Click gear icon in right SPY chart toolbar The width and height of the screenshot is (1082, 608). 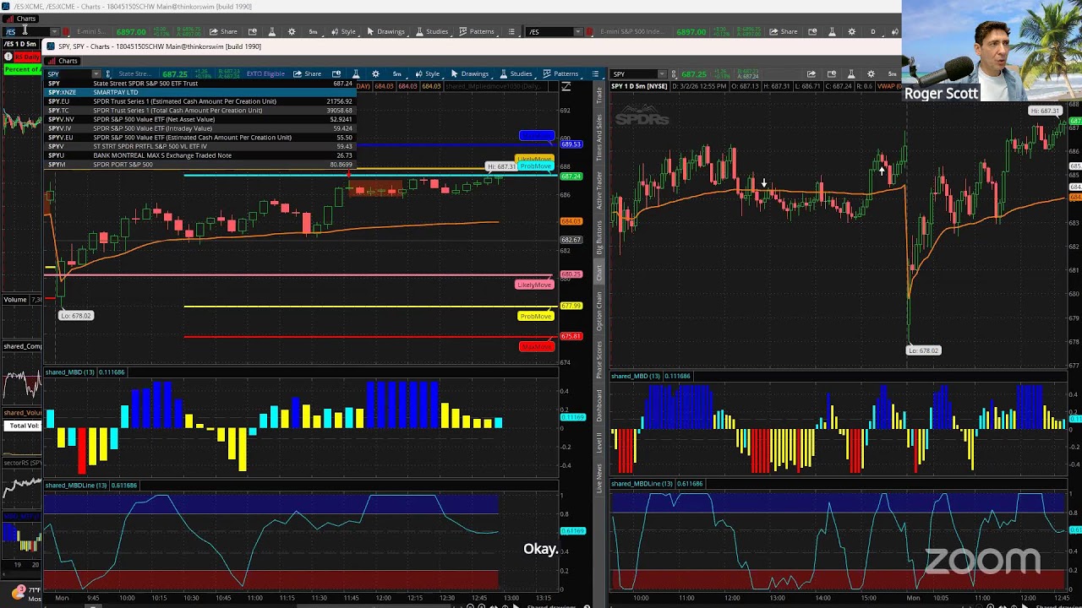(x=871, y=74)
